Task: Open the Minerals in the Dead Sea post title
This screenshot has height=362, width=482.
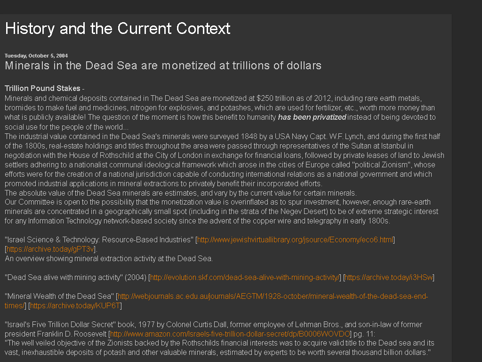Action: 163,66
